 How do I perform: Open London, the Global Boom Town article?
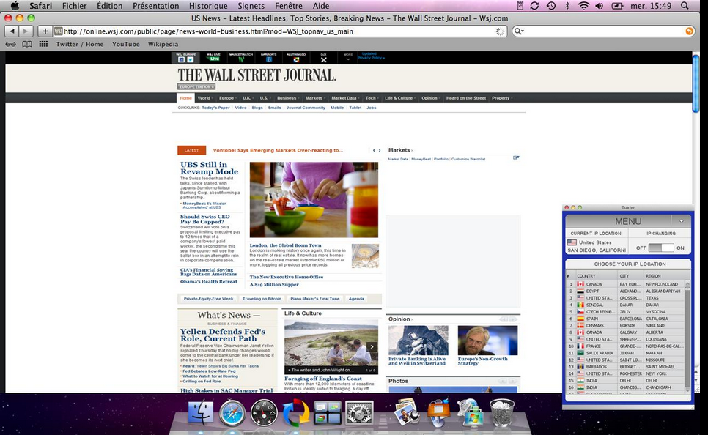(x=285, y=245)
